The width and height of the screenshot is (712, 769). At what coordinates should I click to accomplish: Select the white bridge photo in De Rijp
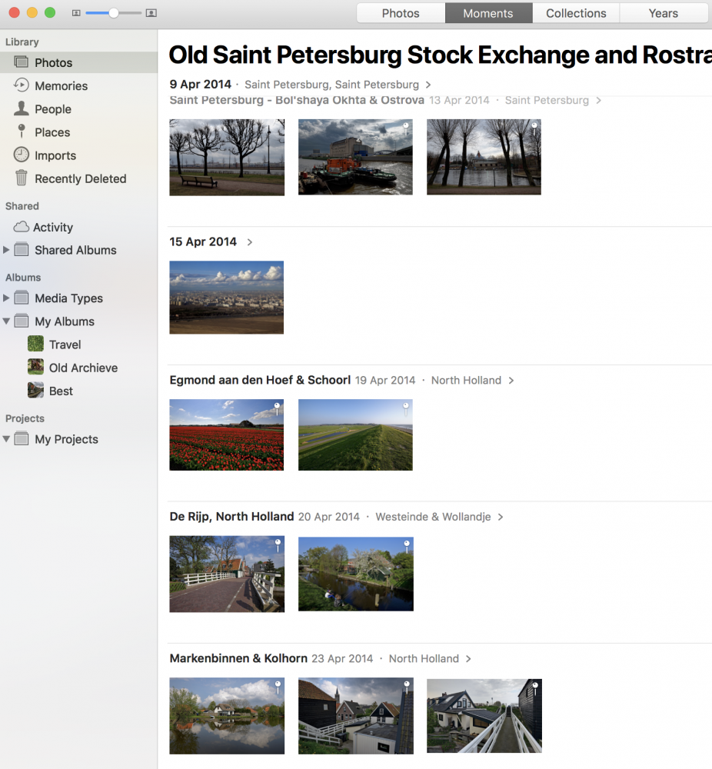tap(227, 574)
